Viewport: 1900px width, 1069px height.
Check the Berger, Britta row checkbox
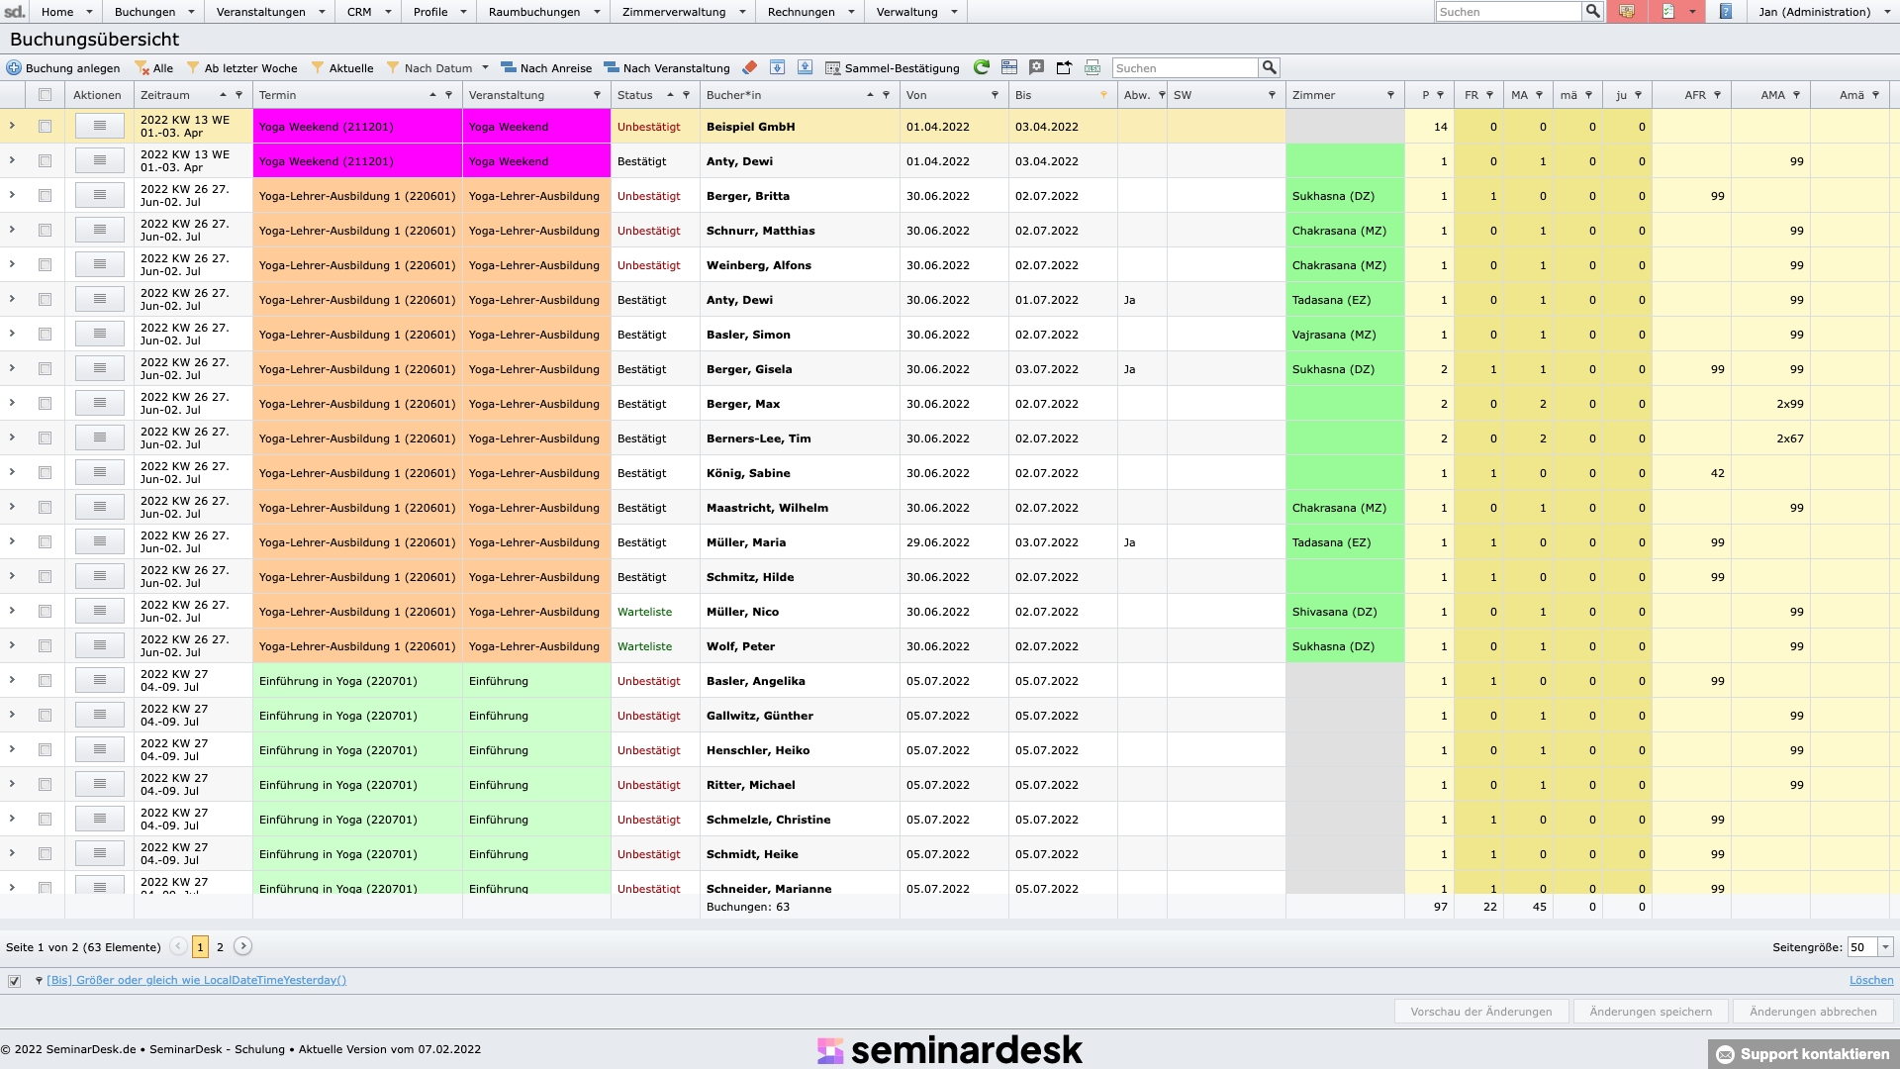pyautogui.click(x=45, y=196)
